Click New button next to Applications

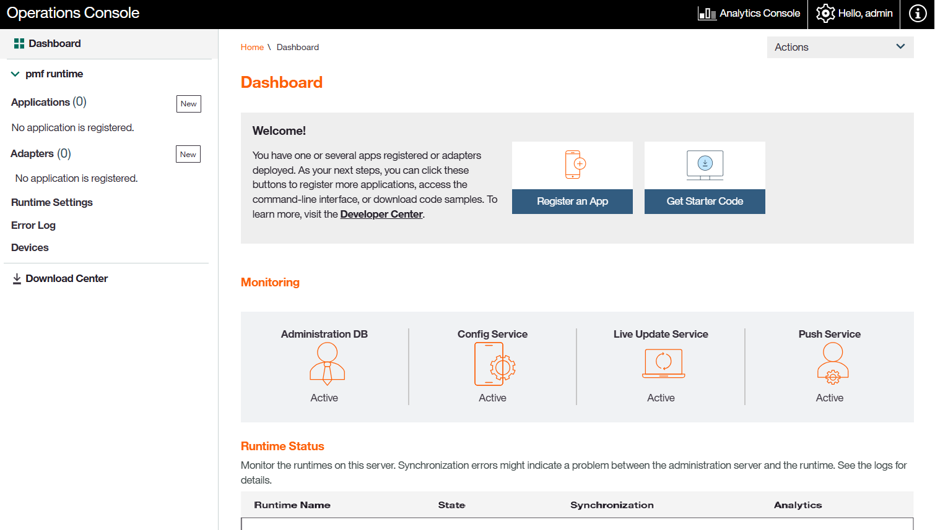click(188, 104)
